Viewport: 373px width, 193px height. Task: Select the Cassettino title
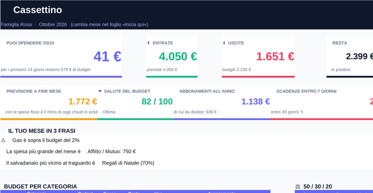pyautogui.click(x=38, y=10)
